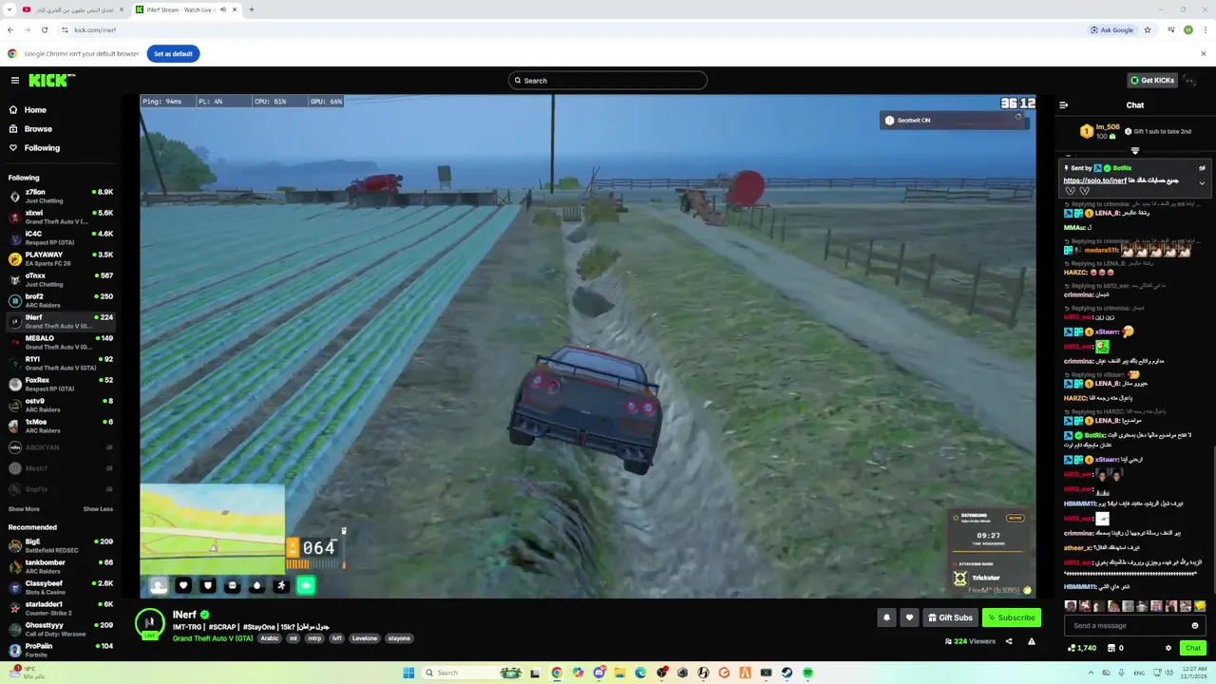Click the Chat panel header
Image resolution: width=1216 pixels, height=684 pixels.
[x=1134, y=105]
